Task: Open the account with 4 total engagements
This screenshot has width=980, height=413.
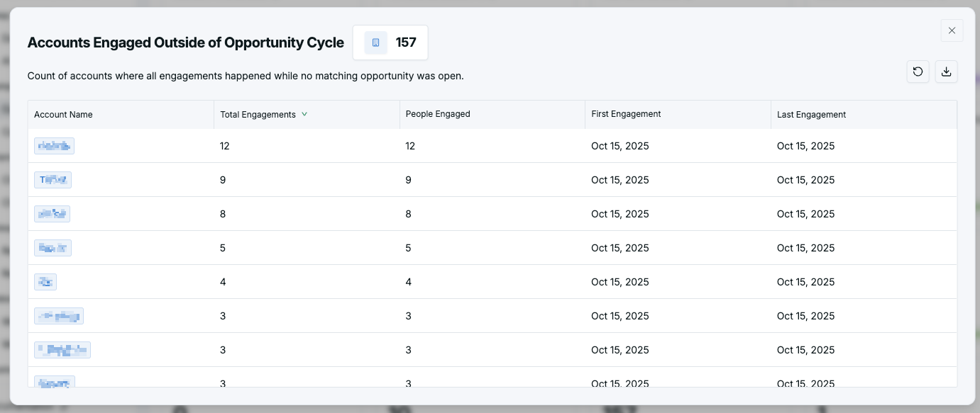Action: pos(45,282)
